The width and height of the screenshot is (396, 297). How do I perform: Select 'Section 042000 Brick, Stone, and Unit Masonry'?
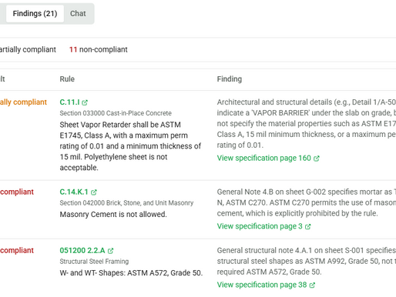click(126, 203)
